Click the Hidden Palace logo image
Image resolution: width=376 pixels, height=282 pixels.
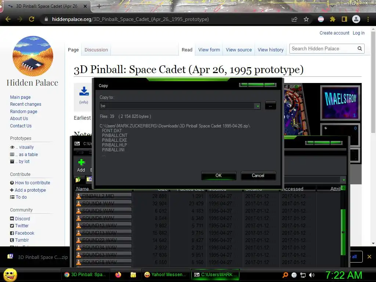click(33, 56)
